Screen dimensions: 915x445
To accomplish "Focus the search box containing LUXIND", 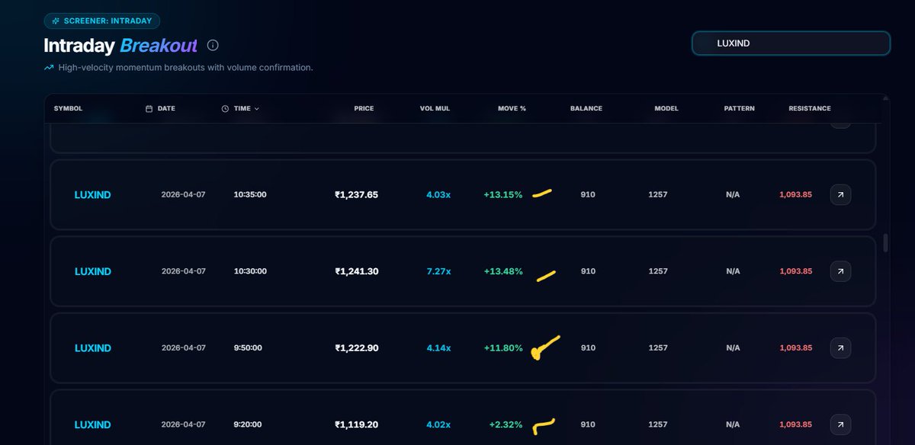I will 791,43.
